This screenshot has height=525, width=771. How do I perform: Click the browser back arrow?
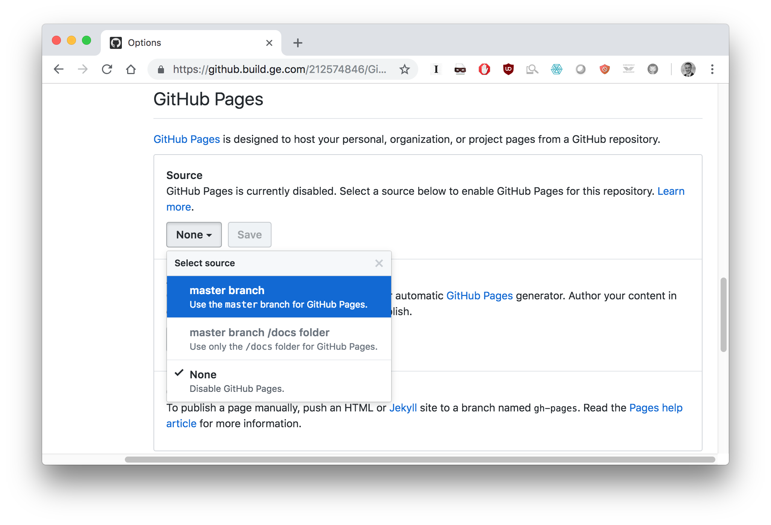pos(59,69)
